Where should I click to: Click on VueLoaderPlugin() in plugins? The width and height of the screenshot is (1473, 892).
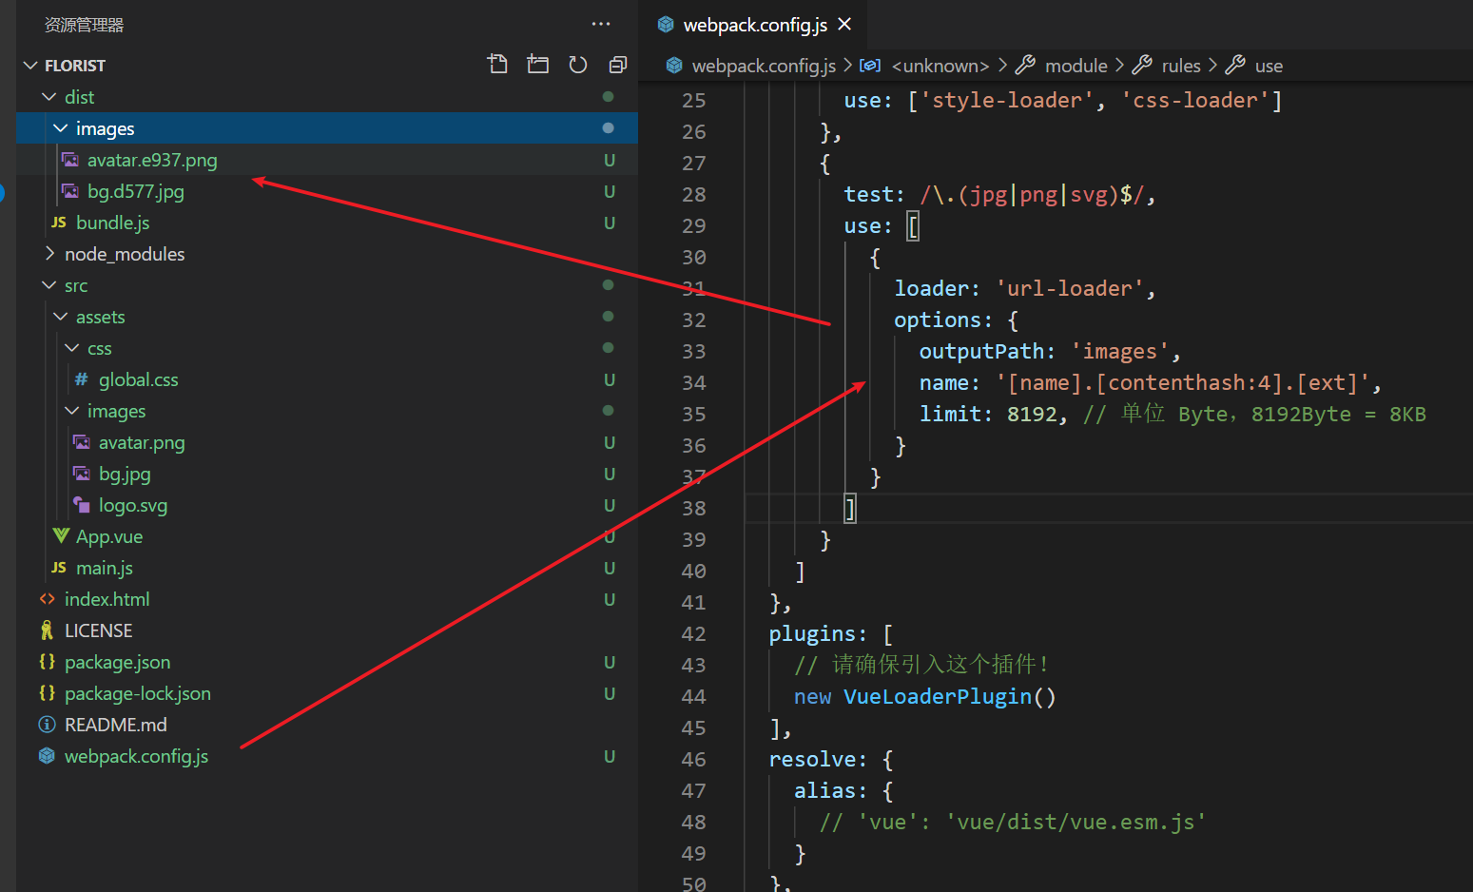click(x=949, y=696)
